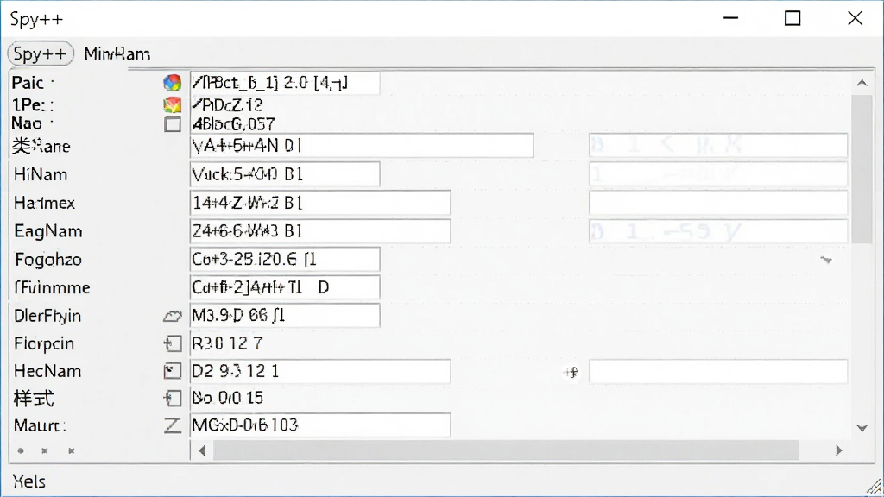Click the red-green icon in 1Pe row

pyautogui.click(x=173, y=104)
